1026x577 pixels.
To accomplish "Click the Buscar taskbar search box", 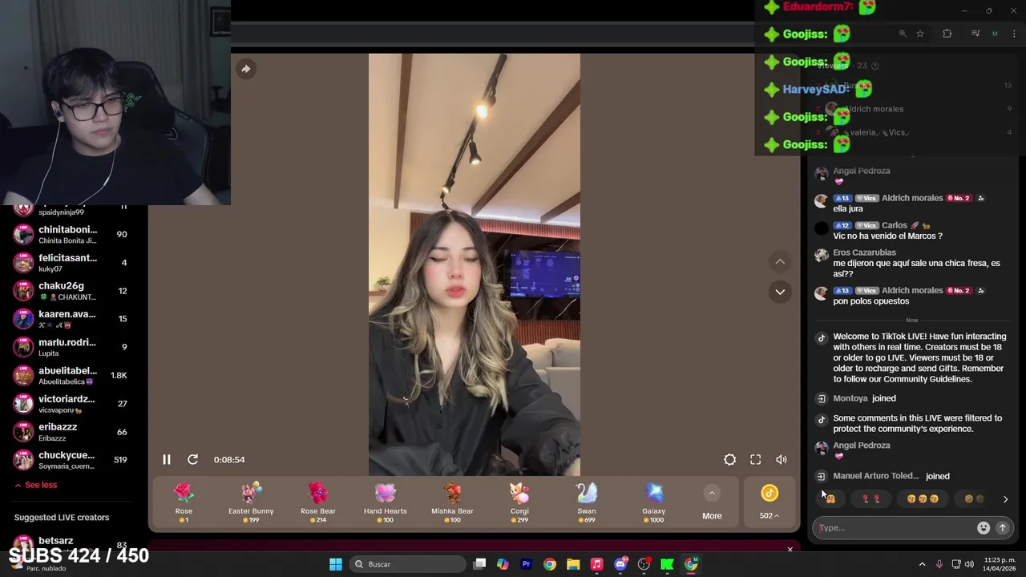I will [x=409, y=564].
